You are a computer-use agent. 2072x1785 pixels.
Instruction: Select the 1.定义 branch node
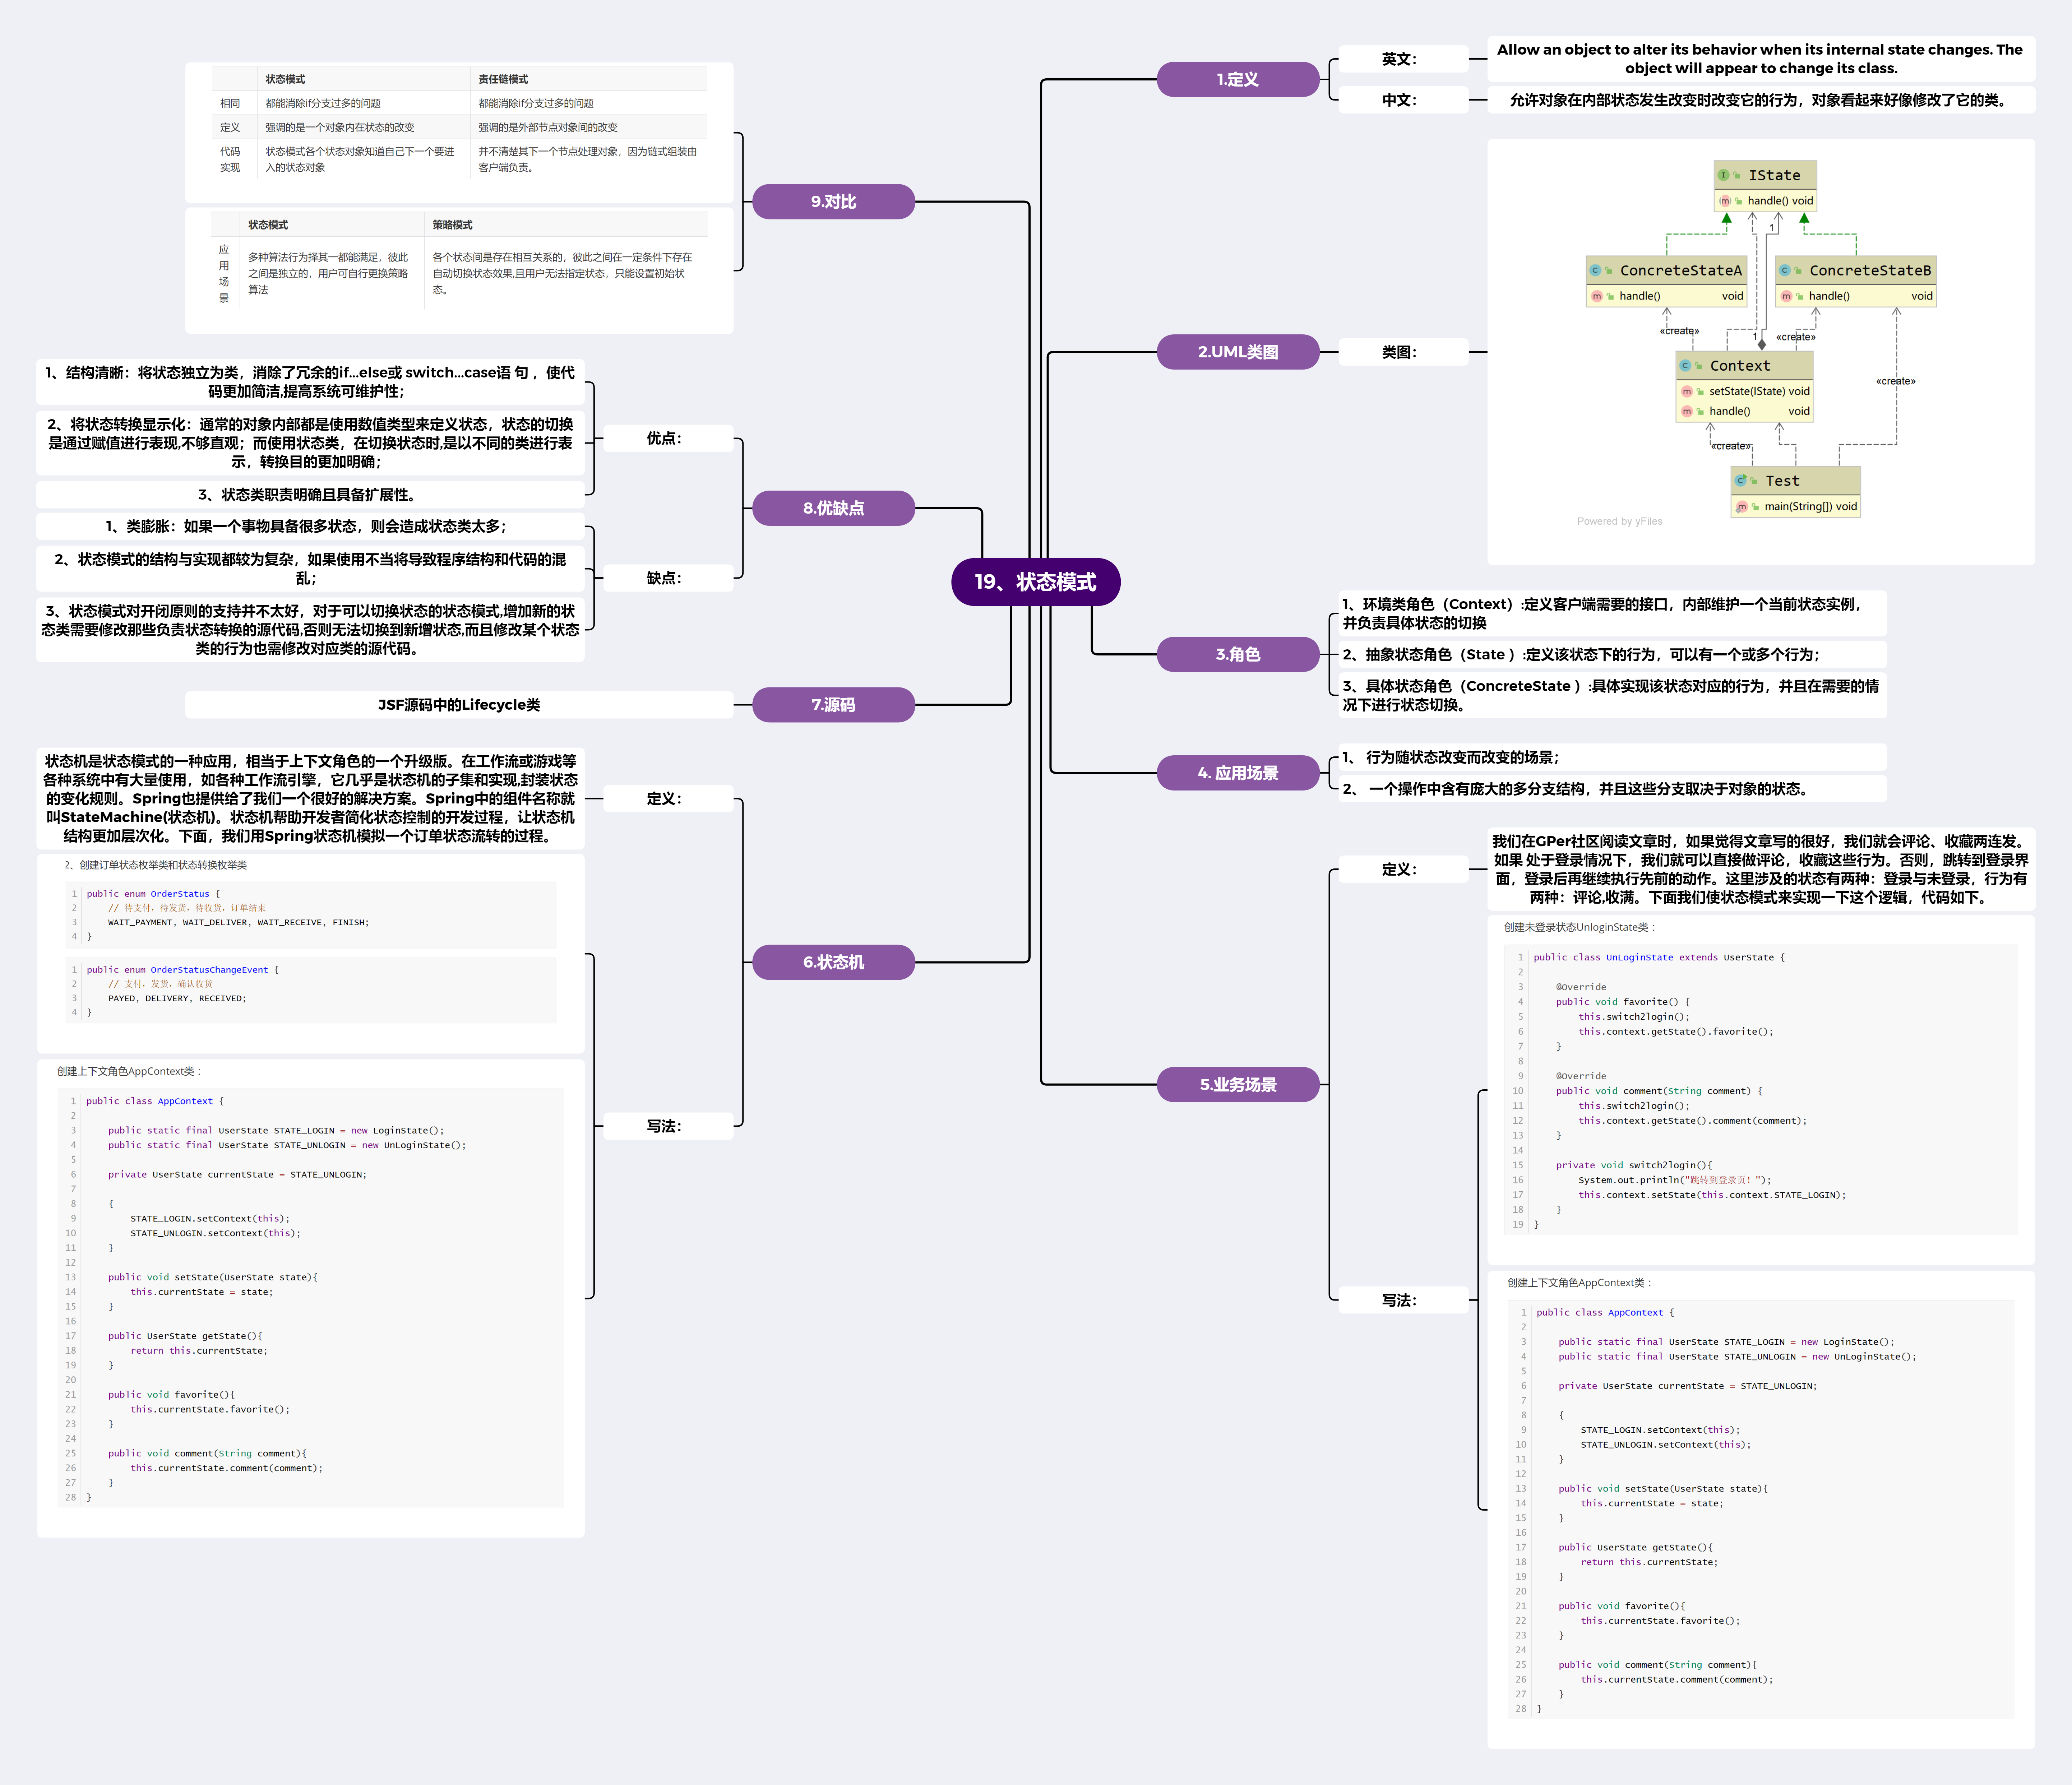1238,79
